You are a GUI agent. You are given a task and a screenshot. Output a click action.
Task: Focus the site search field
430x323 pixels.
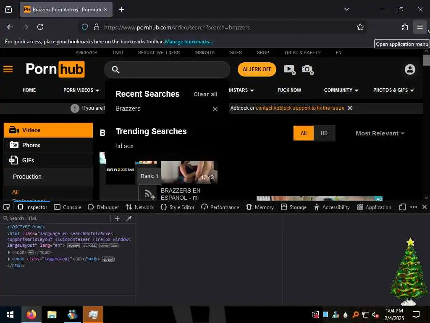(x=167, y=69)
